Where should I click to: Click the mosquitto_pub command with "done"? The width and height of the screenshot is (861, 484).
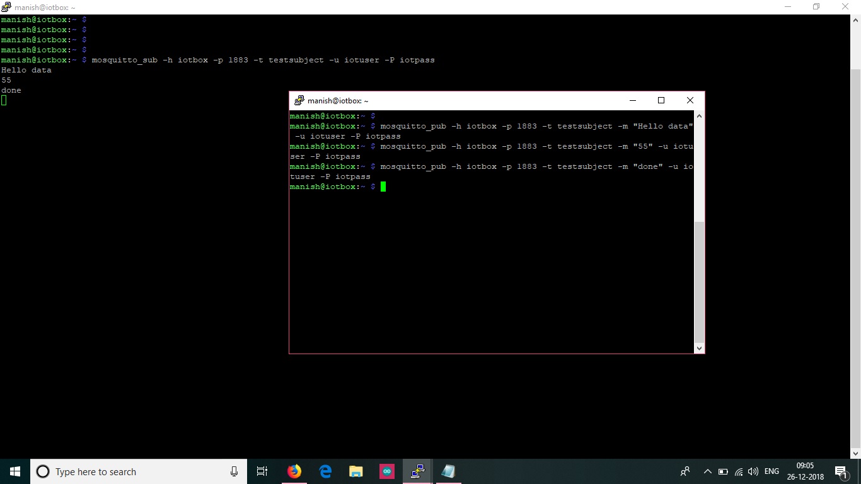click(x=492, y=171)
